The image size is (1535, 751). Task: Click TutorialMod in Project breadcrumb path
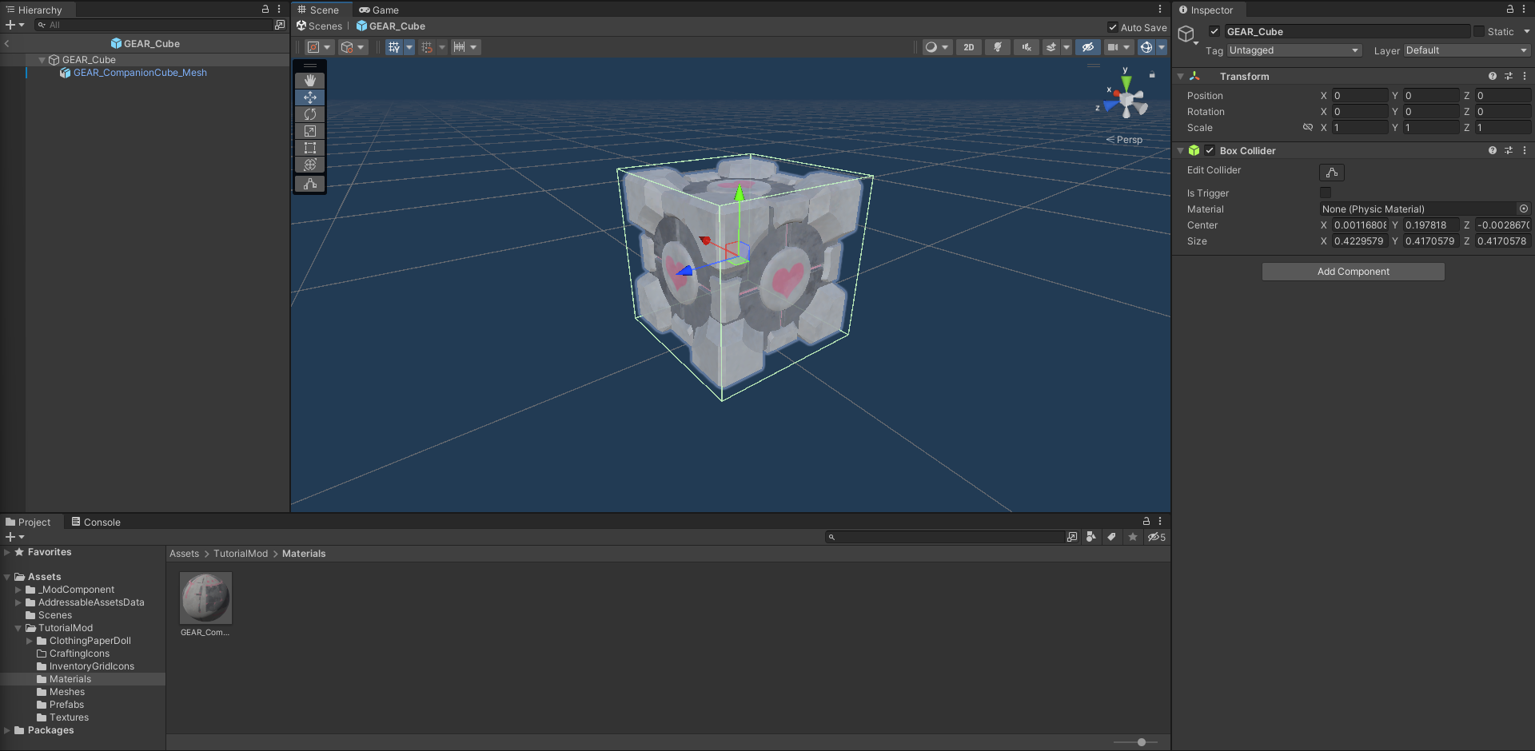pyautogui.click(x=241, y=554)
